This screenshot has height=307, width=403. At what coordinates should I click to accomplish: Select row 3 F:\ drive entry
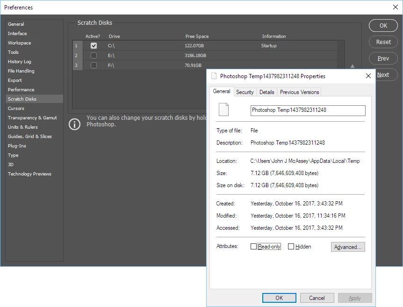click(205, 65)
